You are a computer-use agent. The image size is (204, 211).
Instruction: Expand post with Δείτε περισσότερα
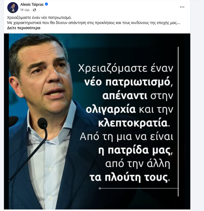24,28
